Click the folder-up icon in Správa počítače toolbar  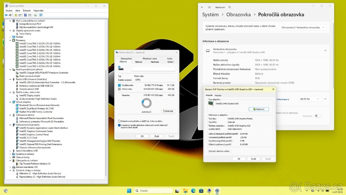tap(16, 15)
